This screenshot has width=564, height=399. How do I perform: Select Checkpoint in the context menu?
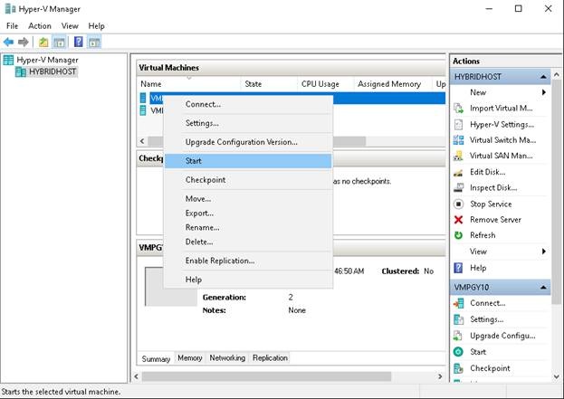248,180
